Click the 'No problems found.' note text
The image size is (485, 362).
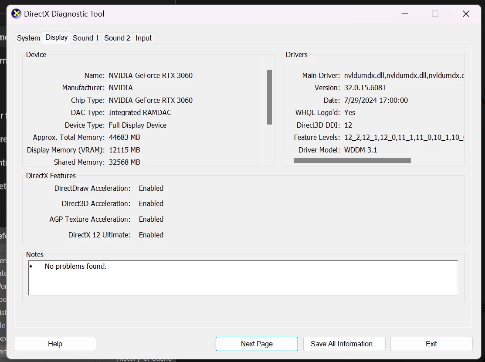pos(75,266)
